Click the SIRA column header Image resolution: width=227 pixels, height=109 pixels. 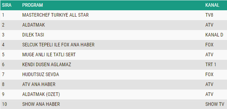[7, 5]
